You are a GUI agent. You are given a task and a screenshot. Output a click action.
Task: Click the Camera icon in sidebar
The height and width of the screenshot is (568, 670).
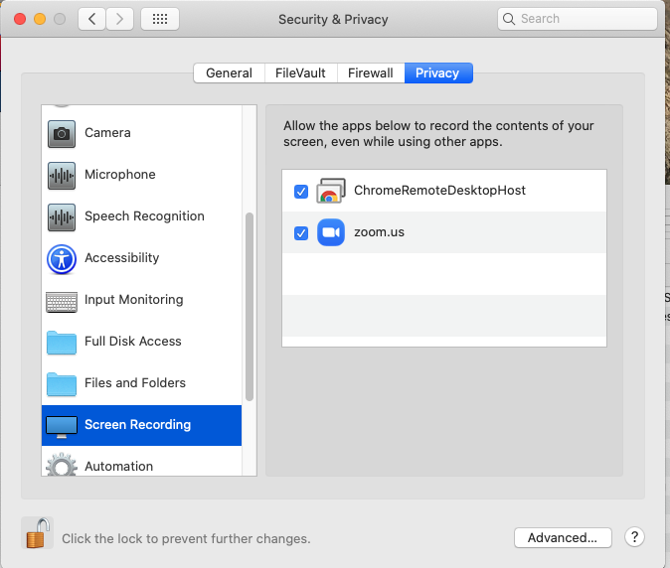point(62,133)
